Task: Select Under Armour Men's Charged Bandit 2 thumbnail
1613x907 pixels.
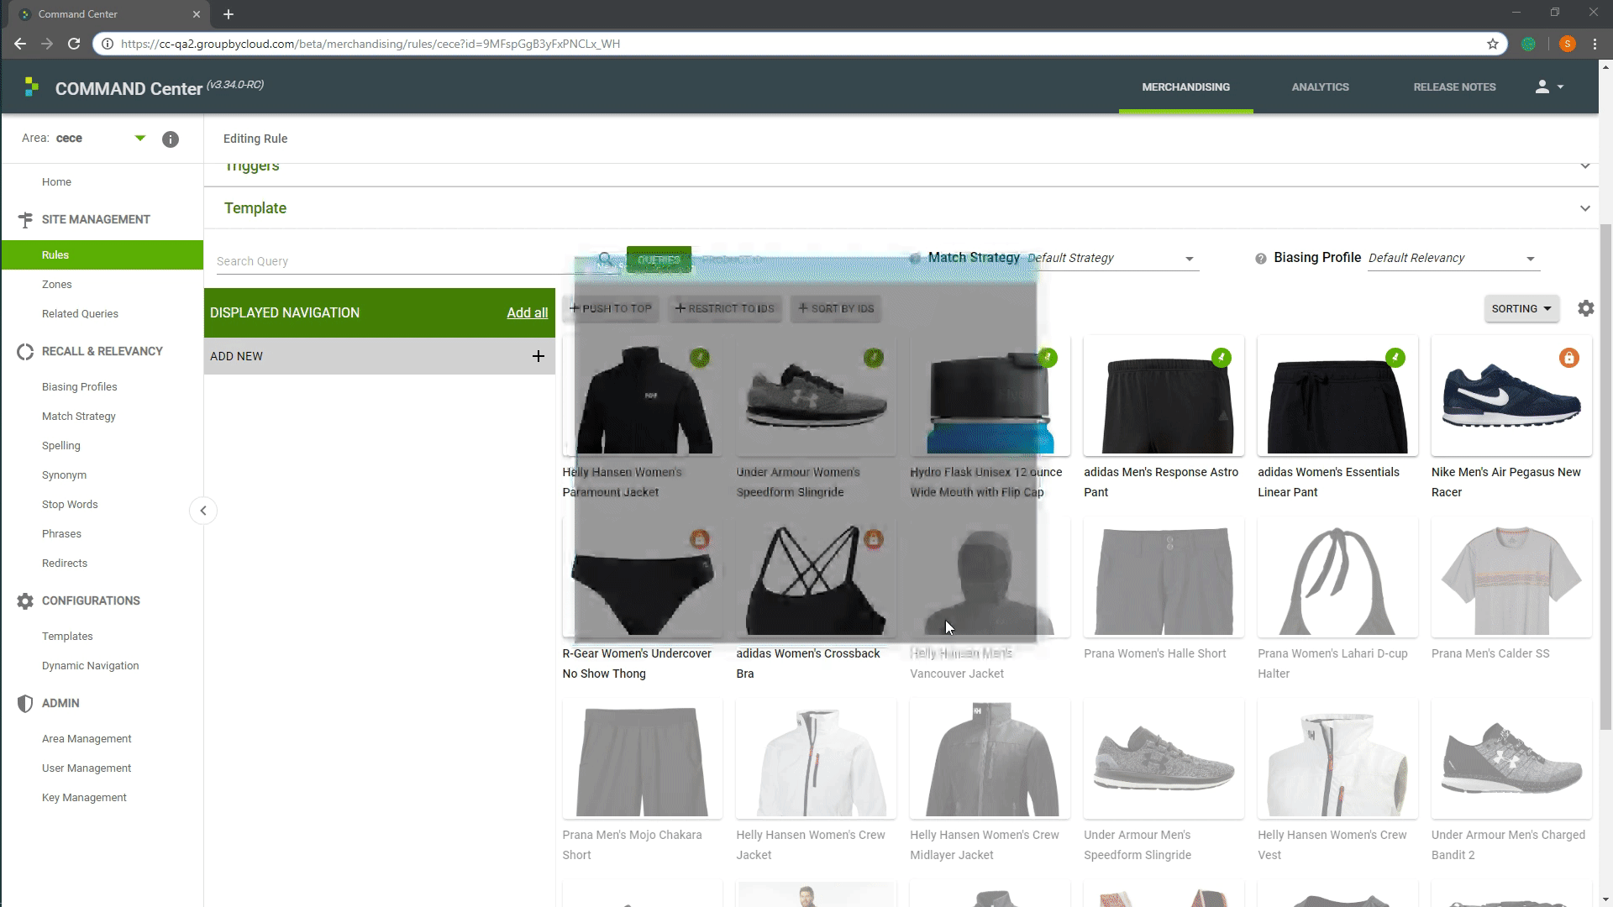Action: tap(1511, 758)
